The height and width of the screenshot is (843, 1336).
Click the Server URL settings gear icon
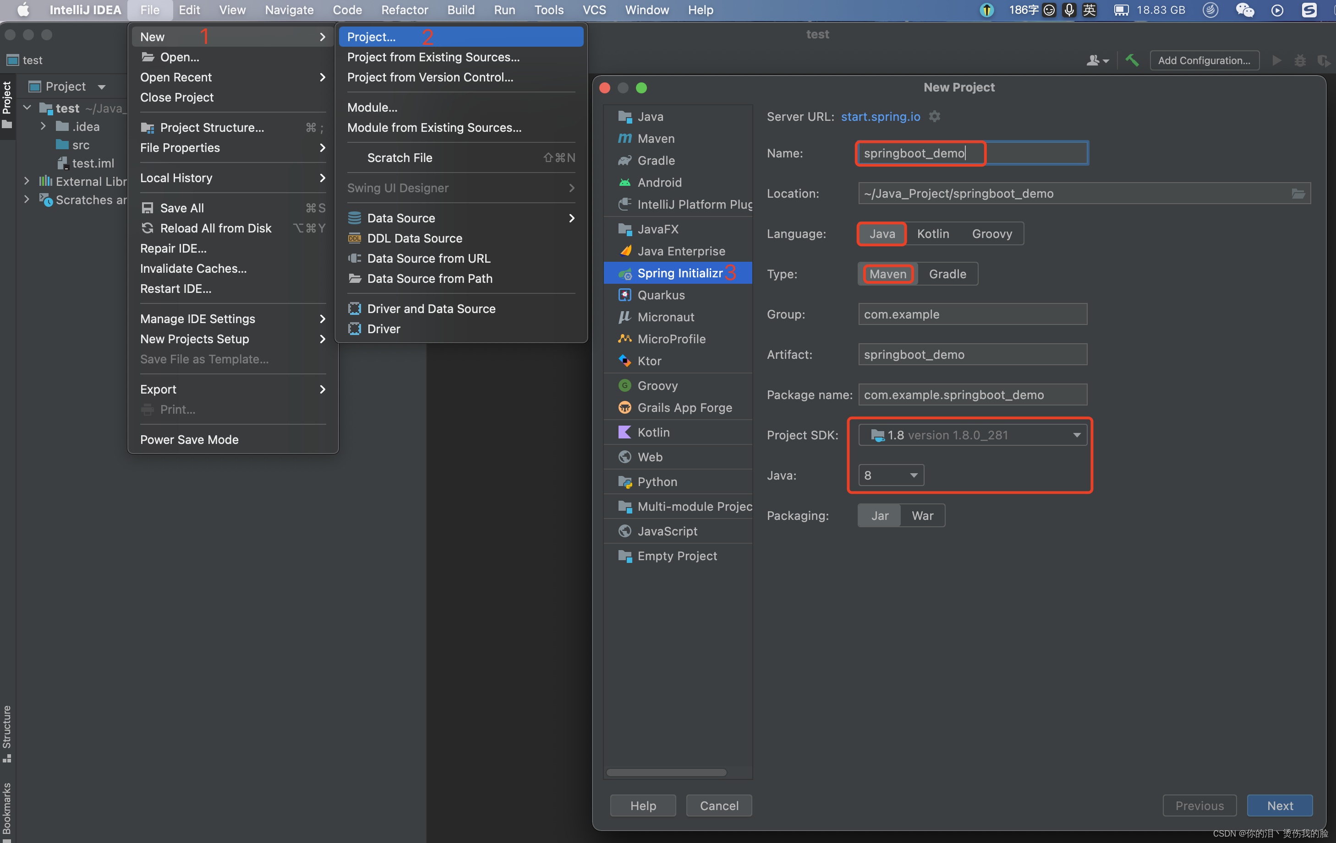(935, 116)
